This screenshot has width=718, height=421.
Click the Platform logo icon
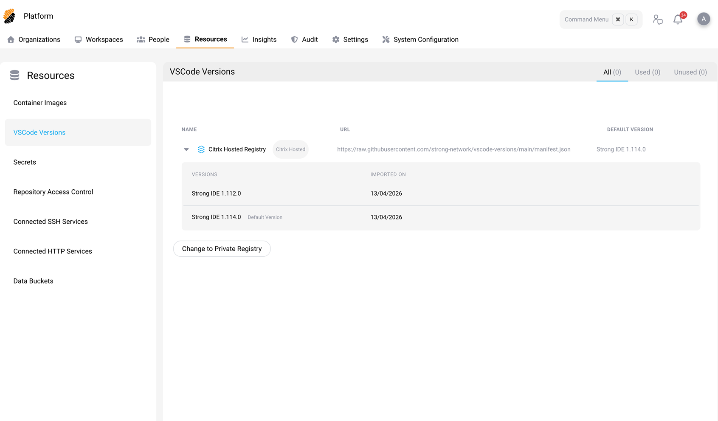(x=9, y=16)
